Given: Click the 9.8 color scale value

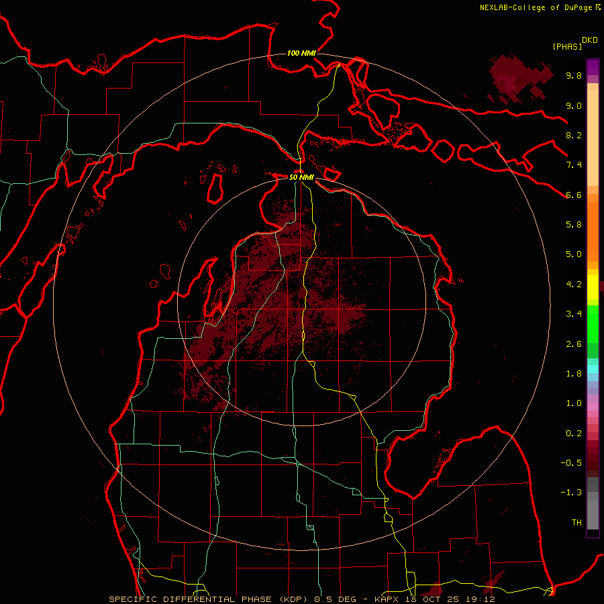Looking at the screenshot, I should pos(574,76).
